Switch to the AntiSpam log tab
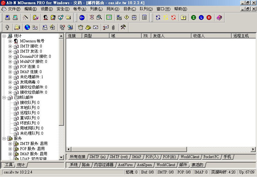 click(144, 165)
